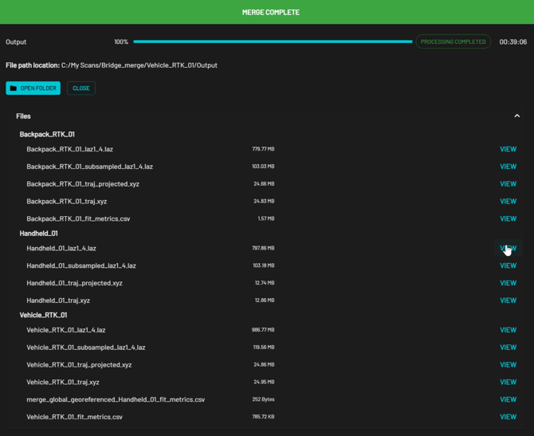This screenshot has width=534, height=436.
Task: View Backpack_RTK_01_subsampled_laz1_4.laz file
Action: (x=508, y=167)
